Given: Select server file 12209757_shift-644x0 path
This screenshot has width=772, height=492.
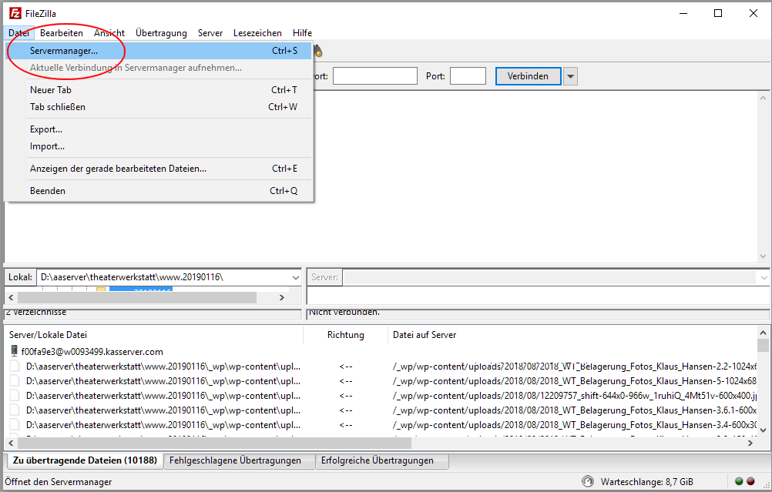Looking at the screenshot, I should pos(575,396).
